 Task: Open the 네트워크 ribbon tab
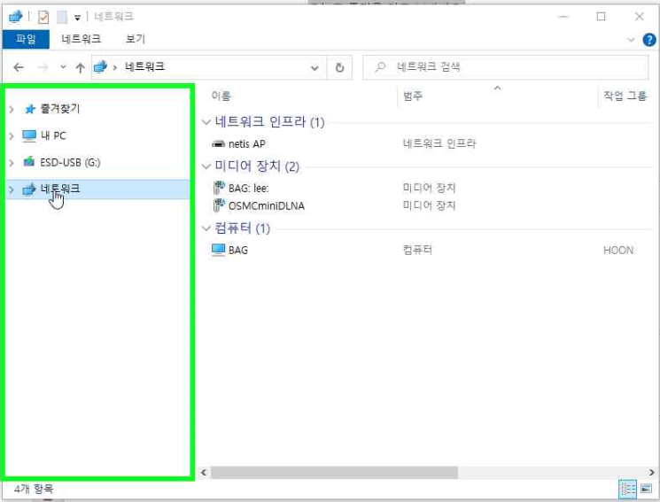pyautogui.click(x=82, y=39)
